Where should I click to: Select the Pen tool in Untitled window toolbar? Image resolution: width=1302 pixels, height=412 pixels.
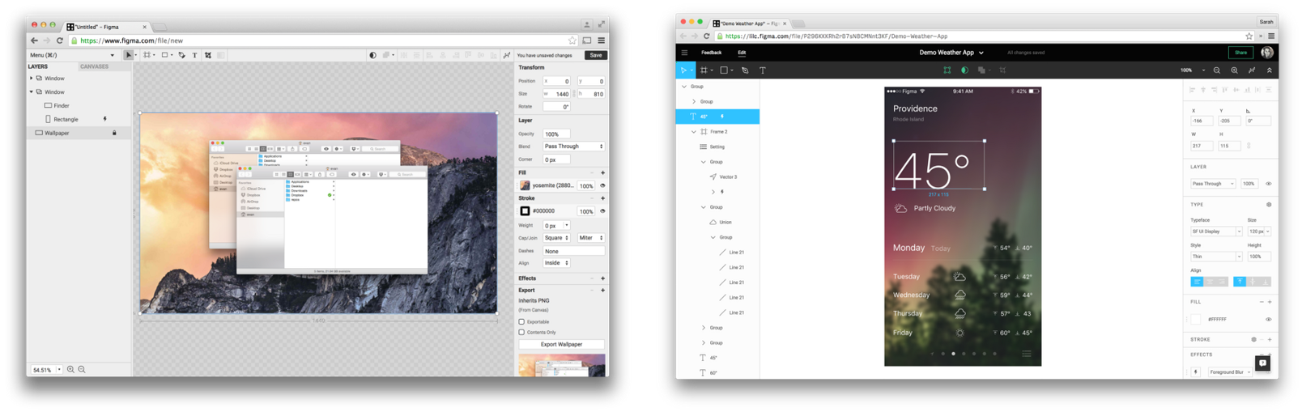182,55
